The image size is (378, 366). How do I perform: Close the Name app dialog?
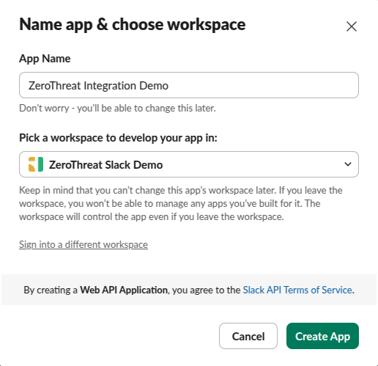(352, 26)
